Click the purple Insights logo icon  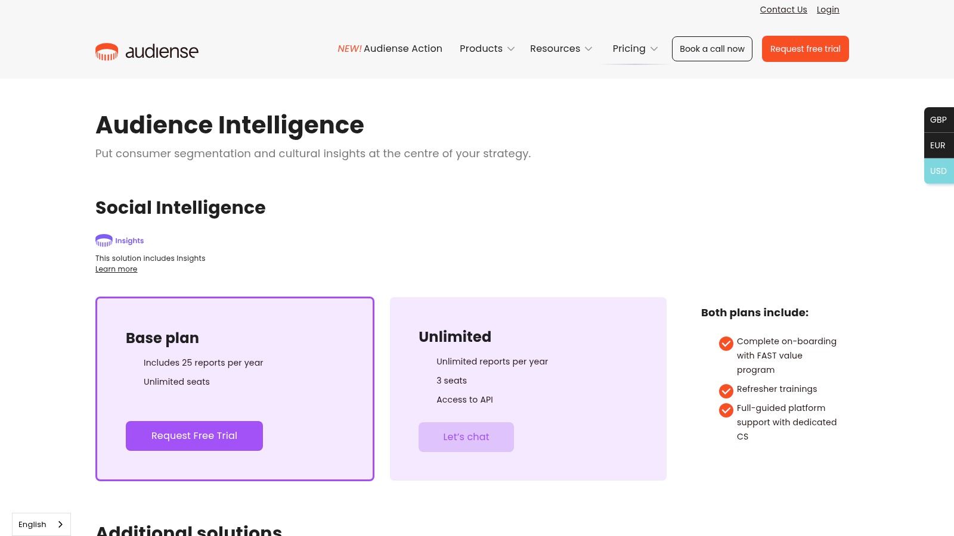point(104,241)
